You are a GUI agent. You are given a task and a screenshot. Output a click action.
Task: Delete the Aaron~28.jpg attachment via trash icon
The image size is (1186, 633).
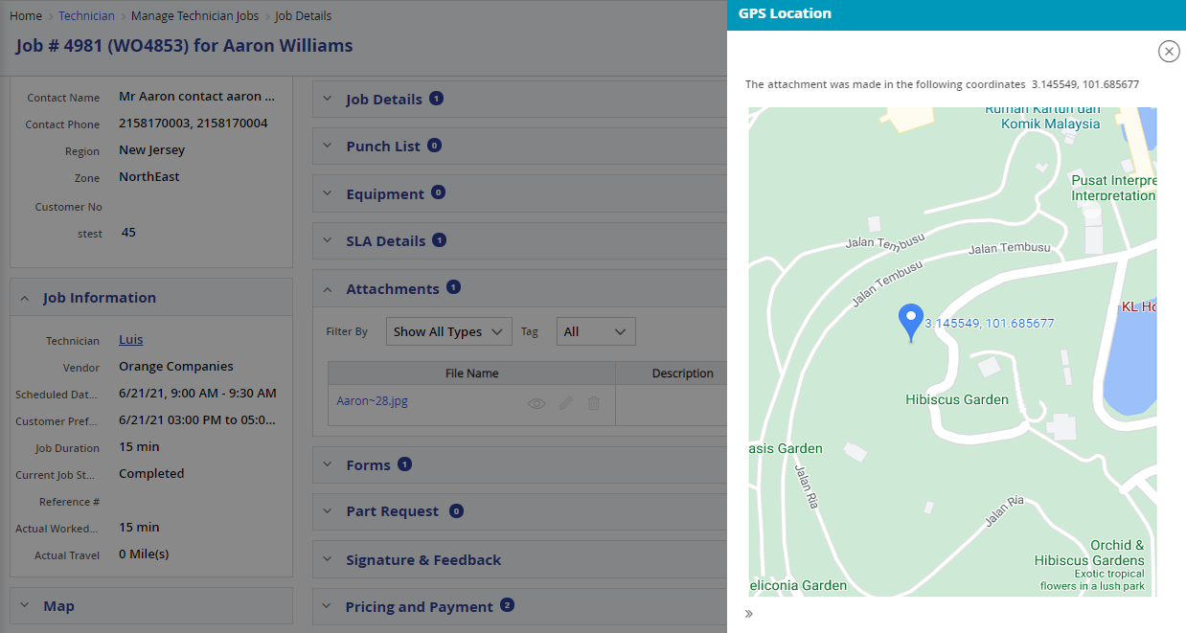click(594, 403)
